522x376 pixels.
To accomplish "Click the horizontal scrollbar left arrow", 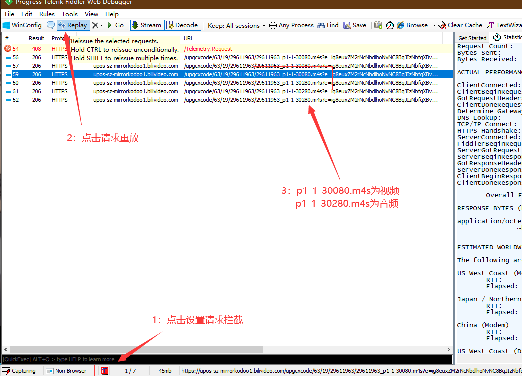I will tap(6, 350).
